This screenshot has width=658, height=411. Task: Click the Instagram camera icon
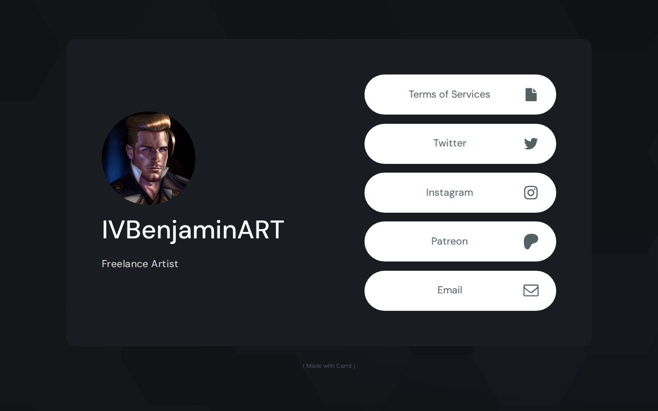pos(531,192)
